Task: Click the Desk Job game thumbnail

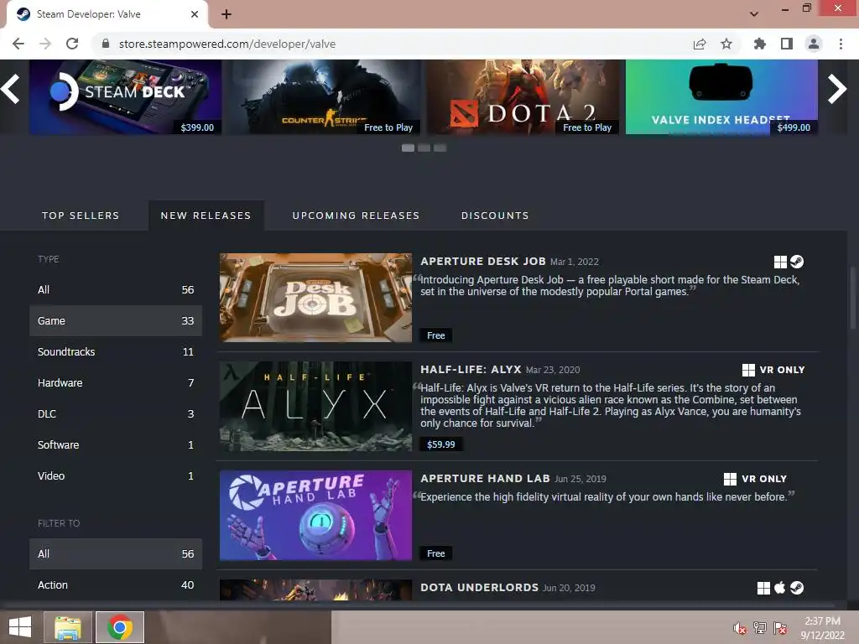Action: [x=315, y=298]
